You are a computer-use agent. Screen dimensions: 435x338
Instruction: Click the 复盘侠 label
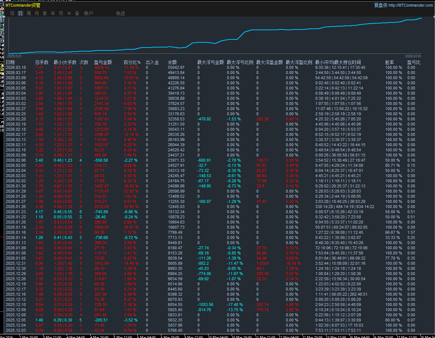(x=380, y=5)
